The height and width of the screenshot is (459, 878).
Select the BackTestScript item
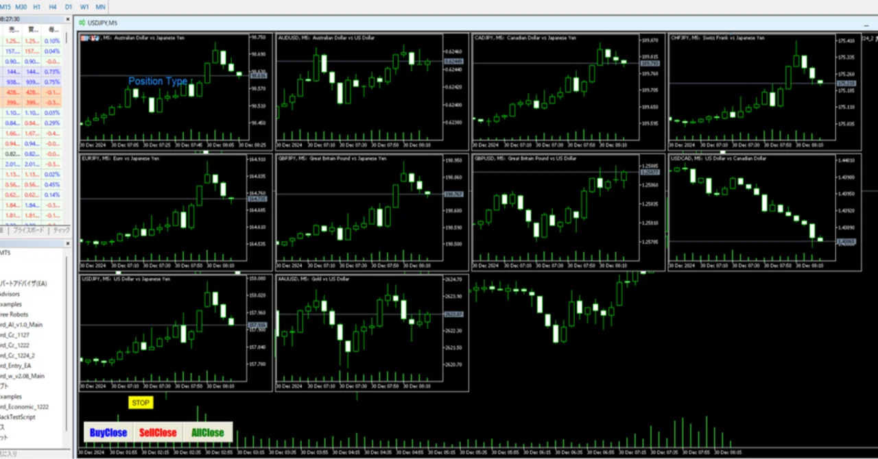pyautogui.click(x=18, y=417)
